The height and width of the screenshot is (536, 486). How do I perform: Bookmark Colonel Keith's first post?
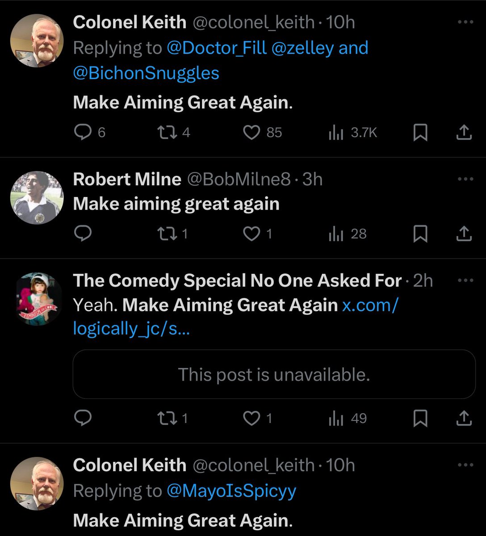pos(420,133)
